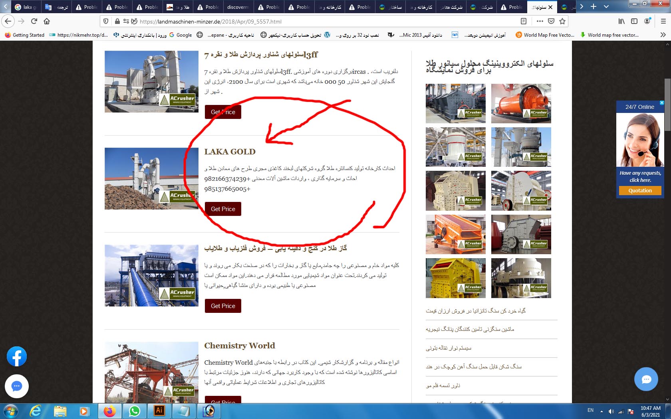The width and height of the screenshot is (671, 419).
Task: Open the taskbar clock showing 10:47 AM
Action: tap(651, 411)
